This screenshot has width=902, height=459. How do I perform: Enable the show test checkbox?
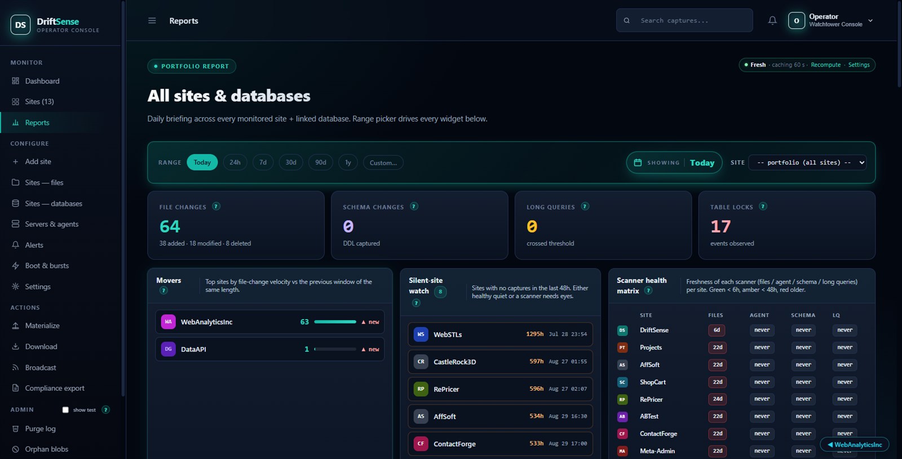click(65, 410)
